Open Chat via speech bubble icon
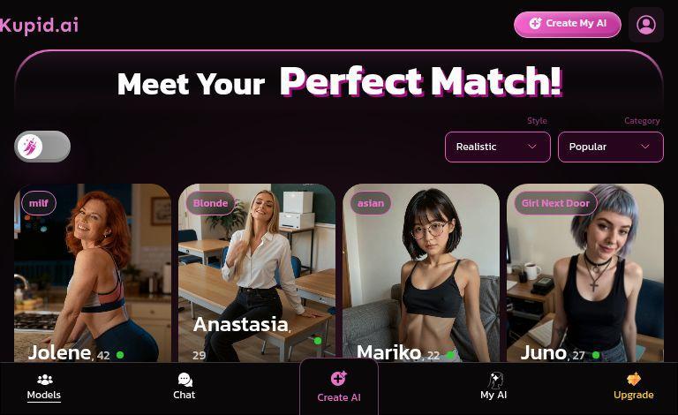 185,380
